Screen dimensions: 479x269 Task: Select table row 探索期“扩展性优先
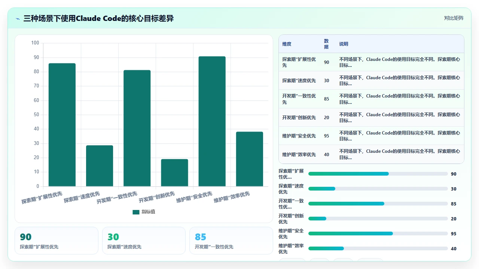point(371,62)
